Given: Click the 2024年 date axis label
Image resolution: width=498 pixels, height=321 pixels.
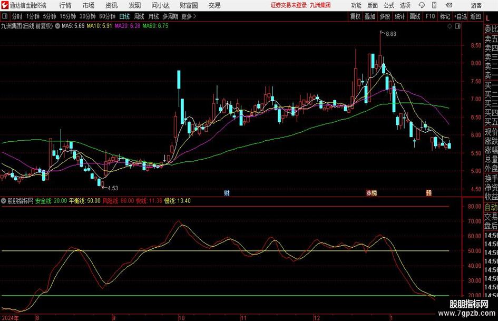Looking at the screenshot, I should (10, 318).
